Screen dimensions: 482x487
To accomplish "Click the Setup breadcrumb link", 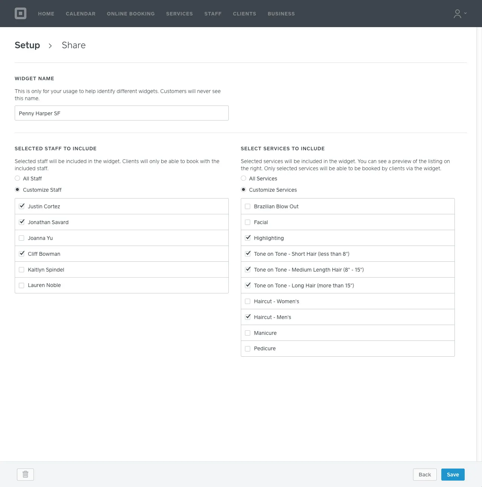I will click(x=27, y=45).
